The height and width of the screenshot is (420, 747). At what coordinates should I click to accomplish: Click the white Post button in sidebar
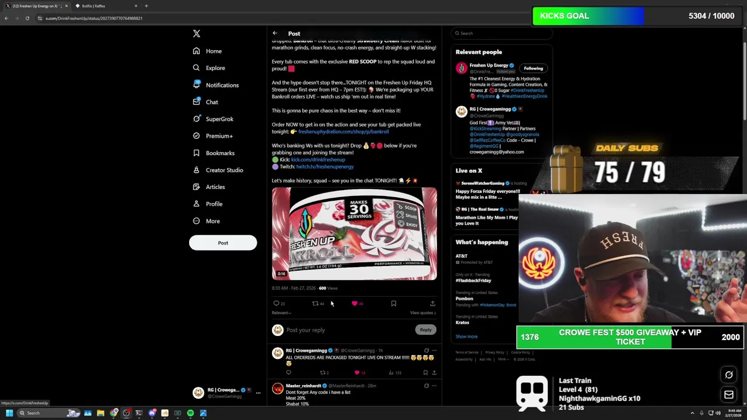223,243
